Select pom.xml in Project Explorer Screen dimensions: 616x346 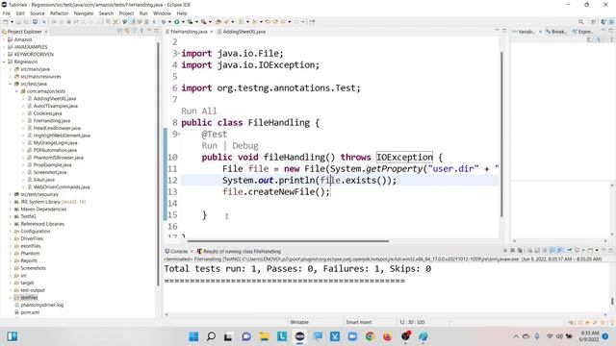click(30, 312)
